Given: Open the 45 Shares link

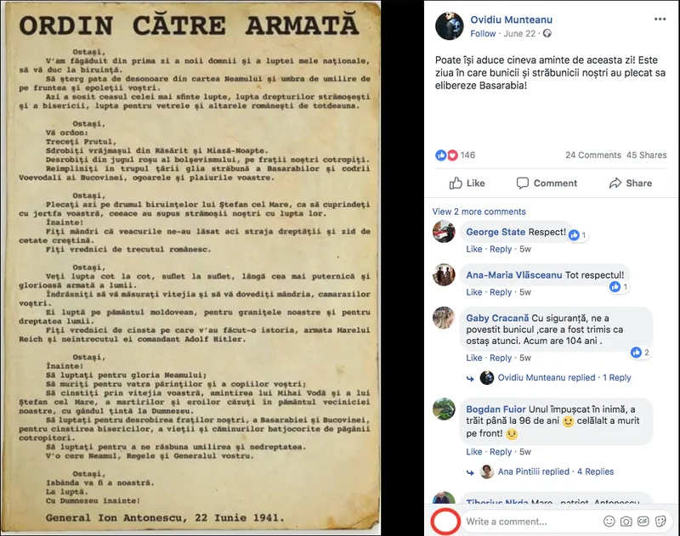Looking at the screenshot, I should click(647, 155).
